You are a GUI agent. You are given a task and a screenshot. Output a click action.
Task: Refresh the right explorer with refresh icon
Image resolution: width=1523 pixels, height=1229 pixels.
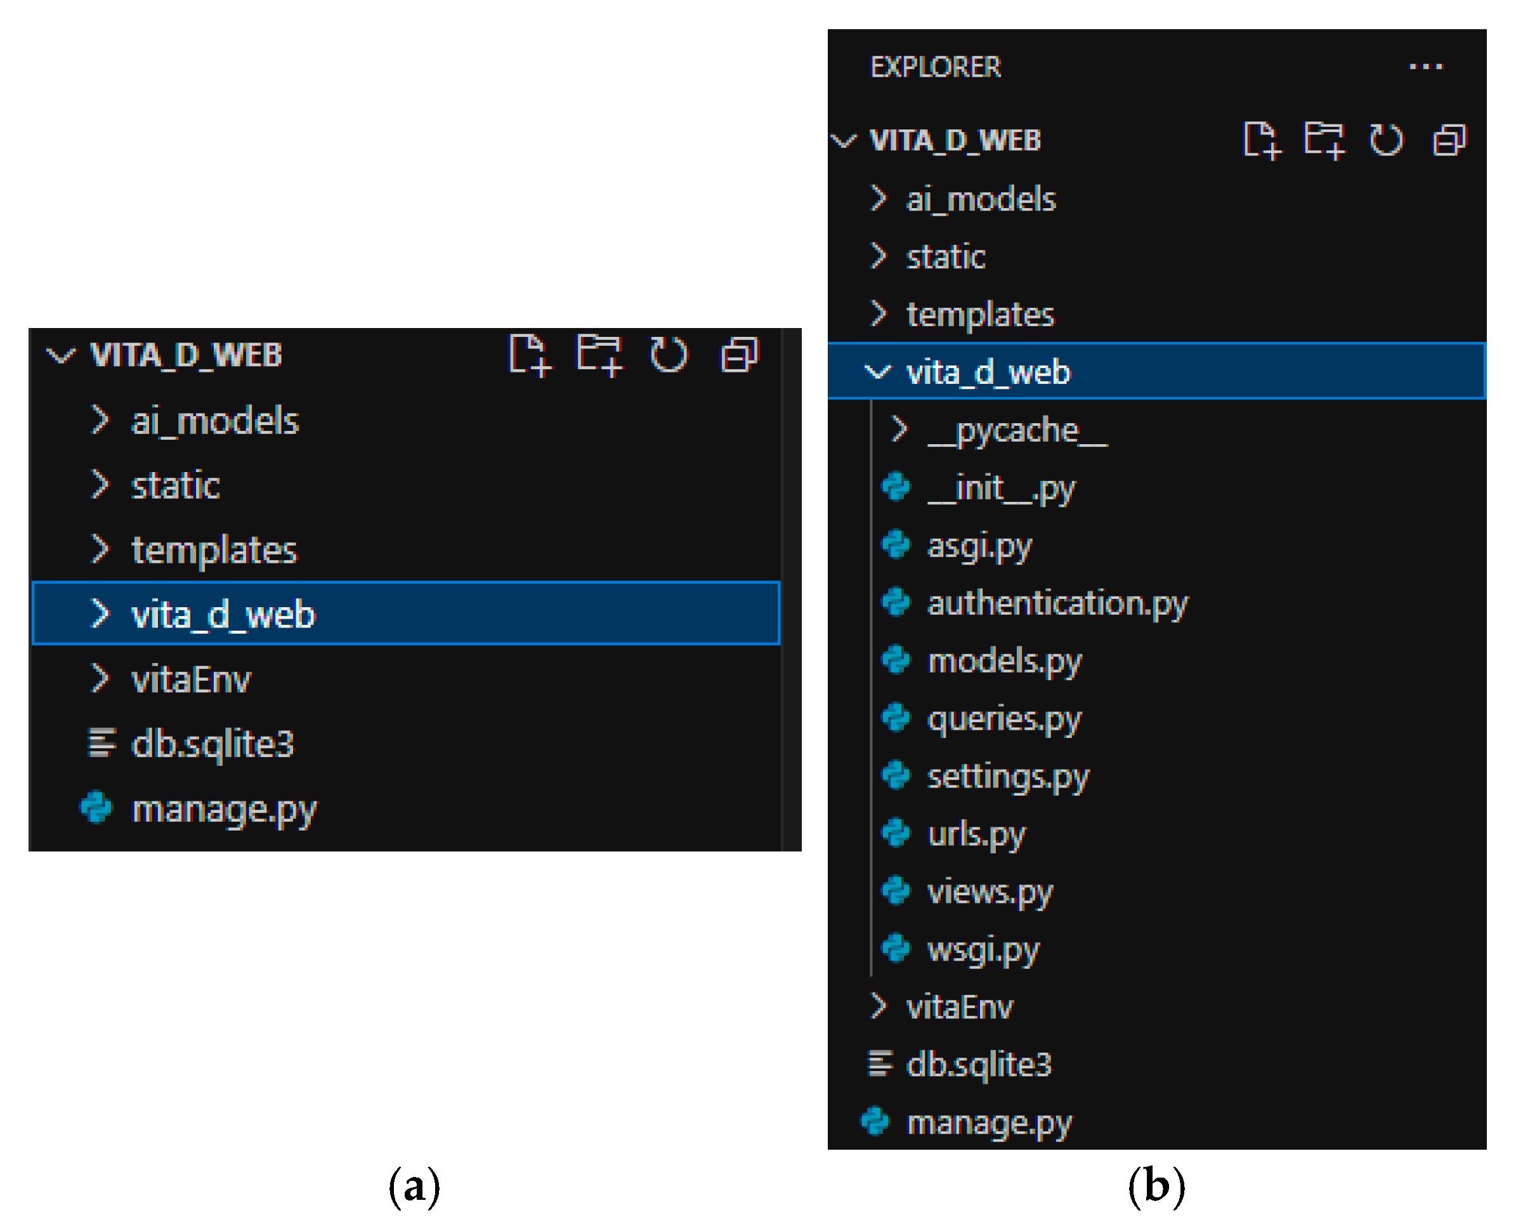click(x=1385, y=140)
